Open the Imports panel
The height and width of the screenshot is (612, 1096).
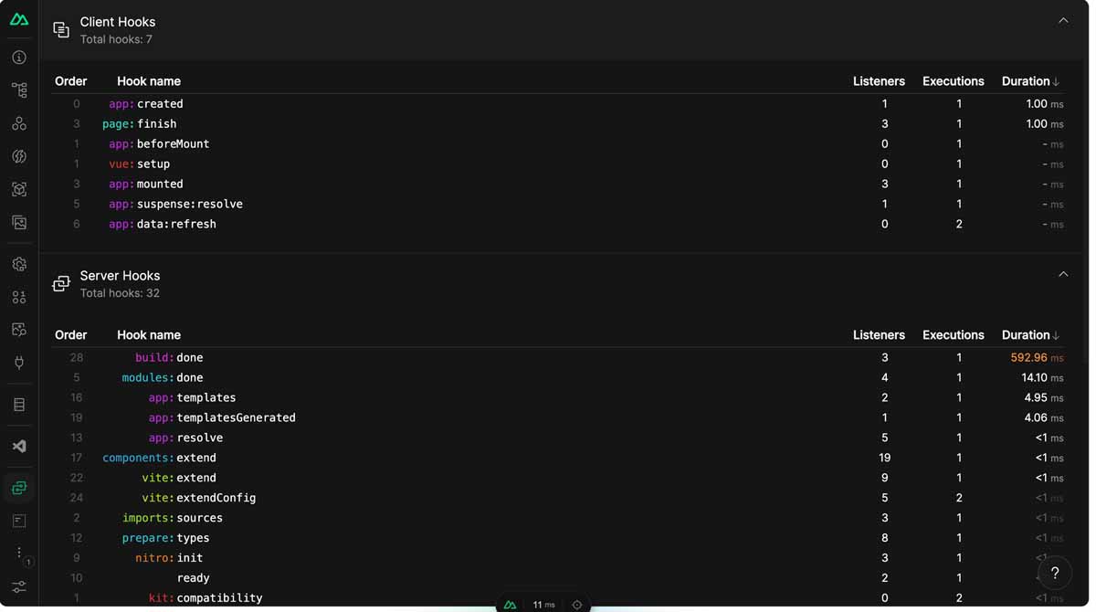[x=18, y=156]
